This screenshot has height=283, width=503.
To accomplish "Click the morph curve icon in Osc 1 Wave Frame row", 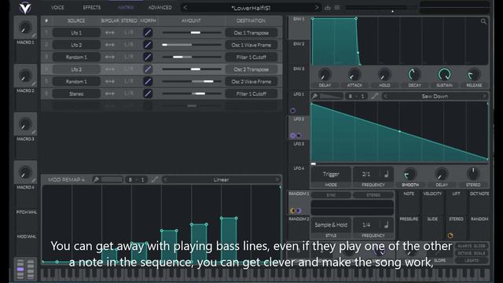I will coord(148,45).
